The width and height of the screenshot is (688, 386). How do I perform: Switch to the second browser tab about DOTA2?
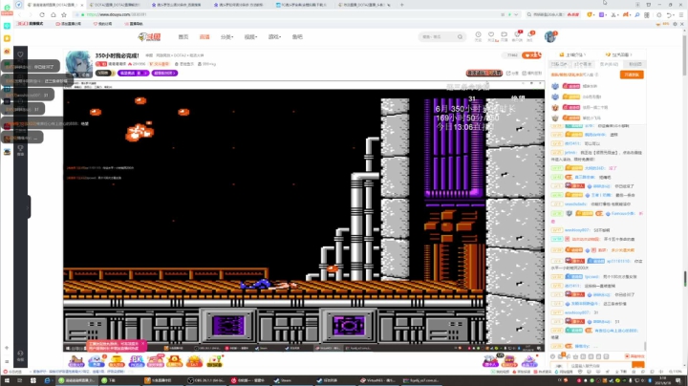point(115,5)
